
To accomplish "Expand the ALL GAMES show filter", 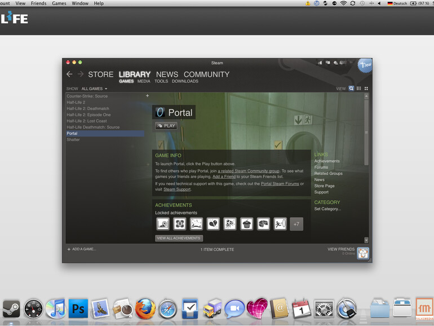I will pos(94,89).
